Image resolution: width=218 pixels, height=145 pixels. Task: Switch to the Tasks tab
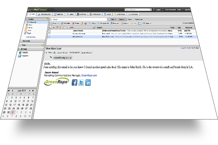click(70, 14)
